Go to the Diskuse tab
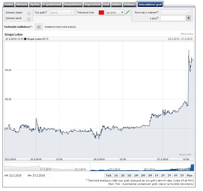 [x=129, y=5]
